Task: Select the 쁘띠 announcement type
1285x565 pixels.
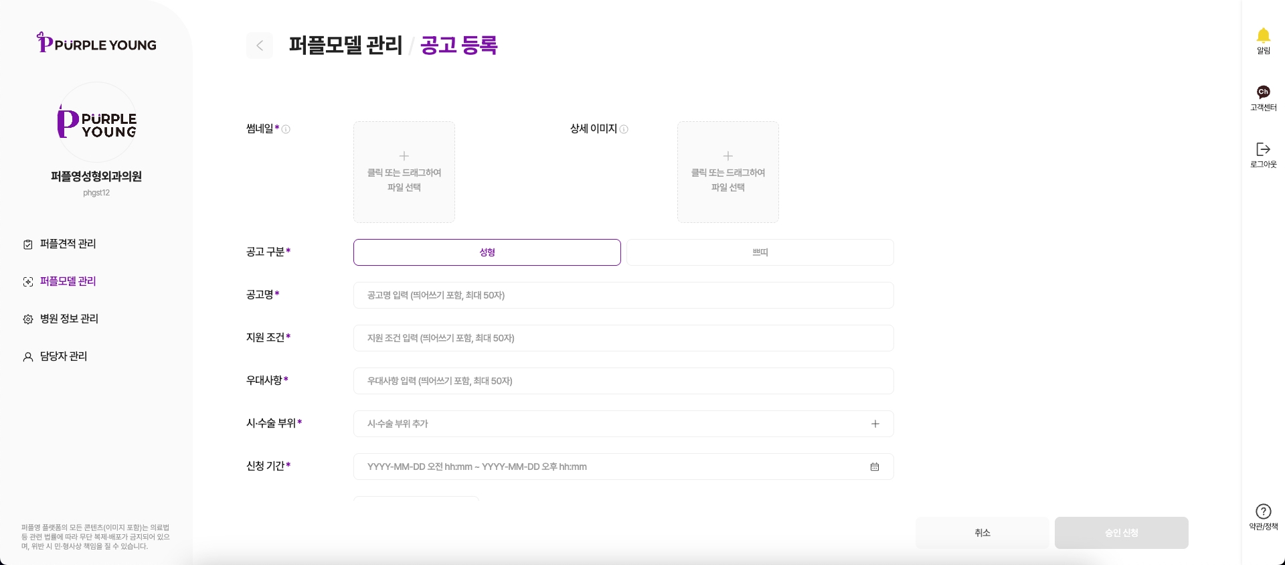Action: click(760, 252)
